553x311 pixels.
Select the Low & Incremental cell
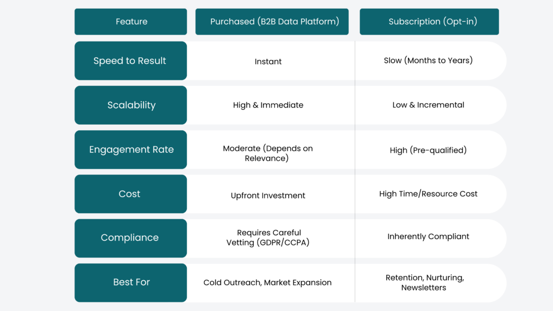428,105
